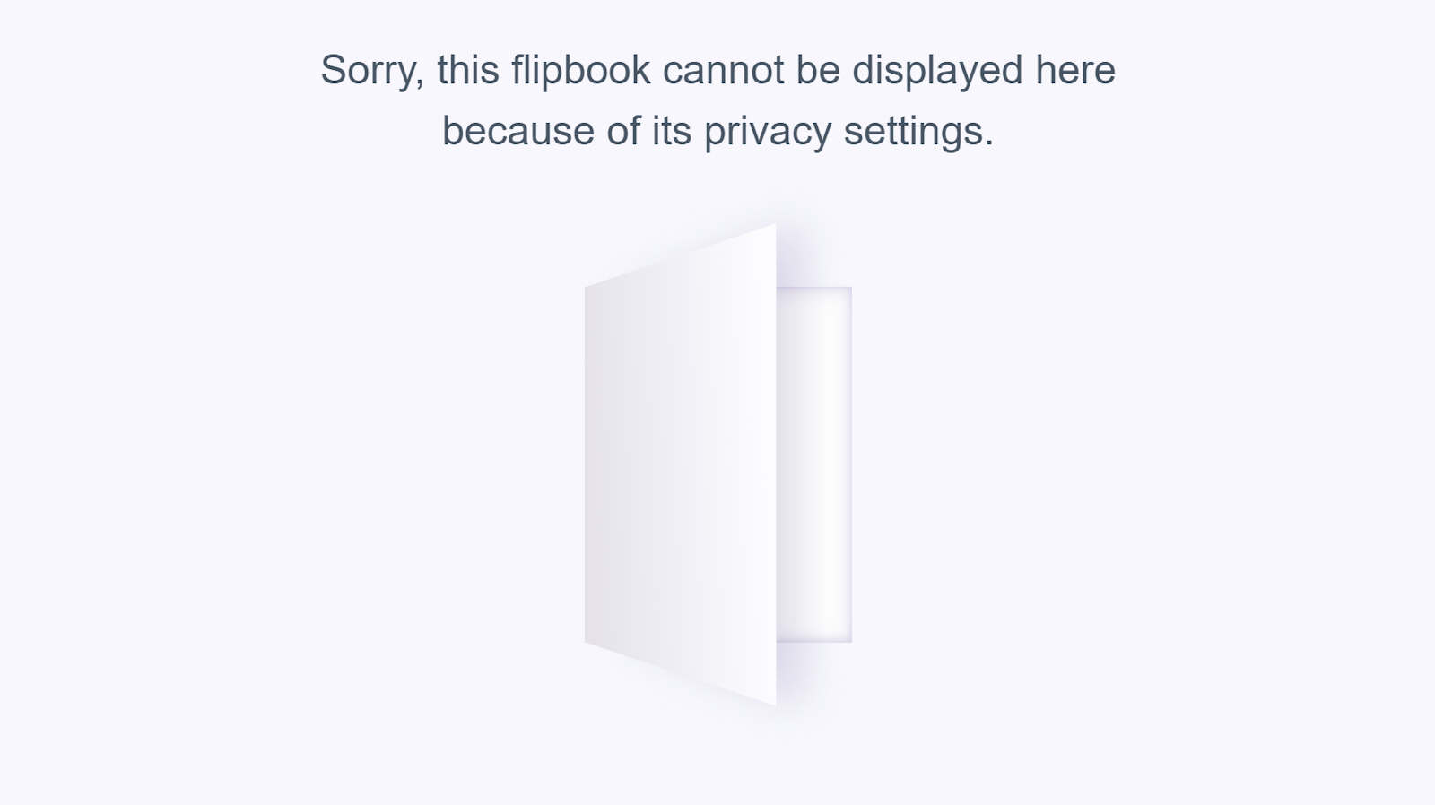Click the word "settings." in the message
The width and height of the screenshot is (1435, 805).
point(918,132)
